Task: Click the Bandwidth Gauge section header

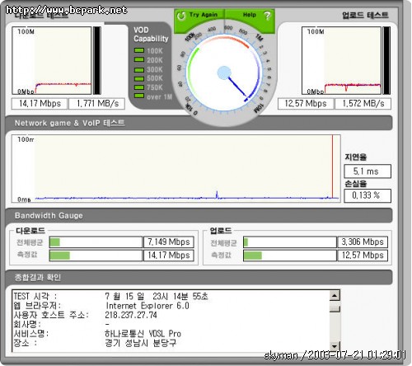Action: [199, 215]
